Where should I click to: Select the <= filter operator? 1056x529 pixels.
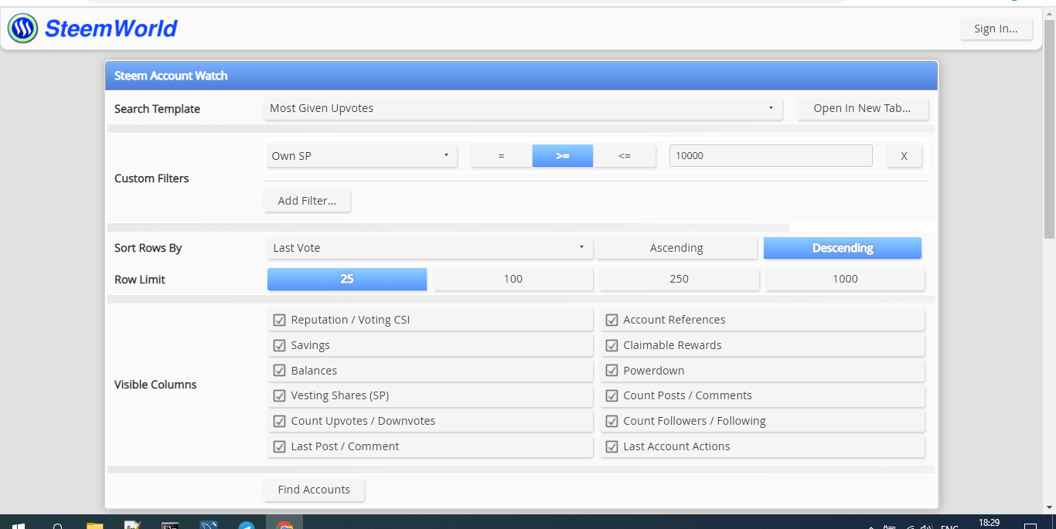(x=625, y=156)
